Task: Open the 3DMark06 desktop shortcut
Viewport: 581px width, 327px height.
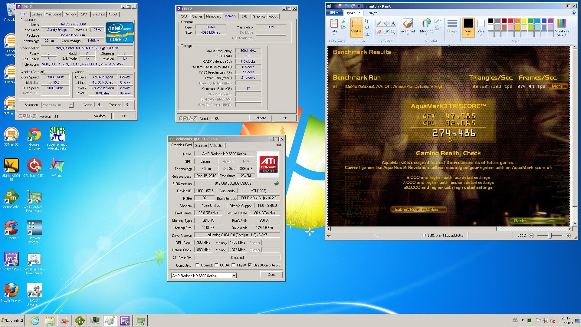Action: click(11, 137)
